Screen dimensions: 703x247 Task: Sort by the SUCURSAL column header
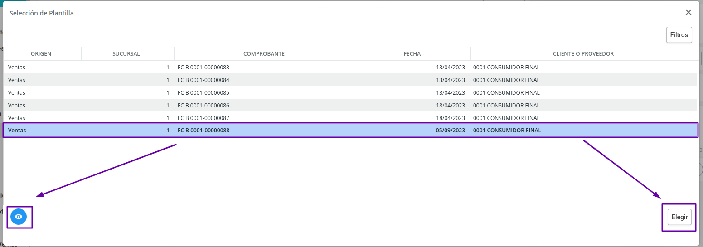coord(126,54)
